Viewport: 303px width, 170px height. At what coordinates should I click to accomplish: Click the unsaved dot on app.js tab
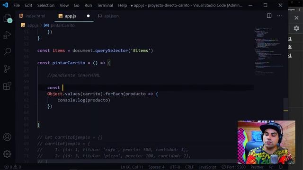88,16
